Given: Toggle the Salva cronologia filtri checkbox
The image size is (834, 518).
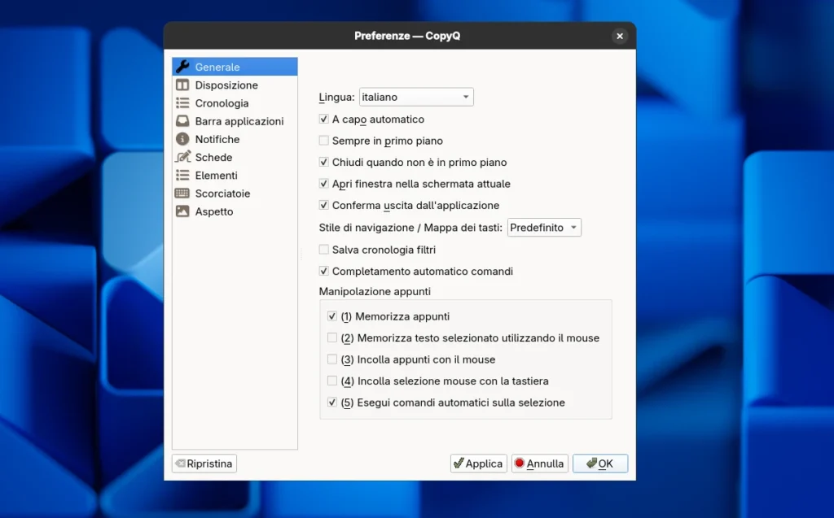Looking at the screenshot, I should pos(324,250).
